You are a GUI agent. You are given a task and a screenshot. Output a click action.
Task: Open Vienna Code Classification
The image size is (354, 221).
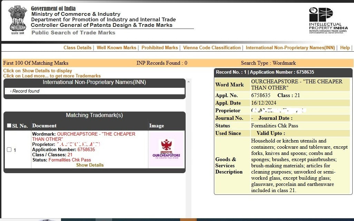click(x=212, y=48)
